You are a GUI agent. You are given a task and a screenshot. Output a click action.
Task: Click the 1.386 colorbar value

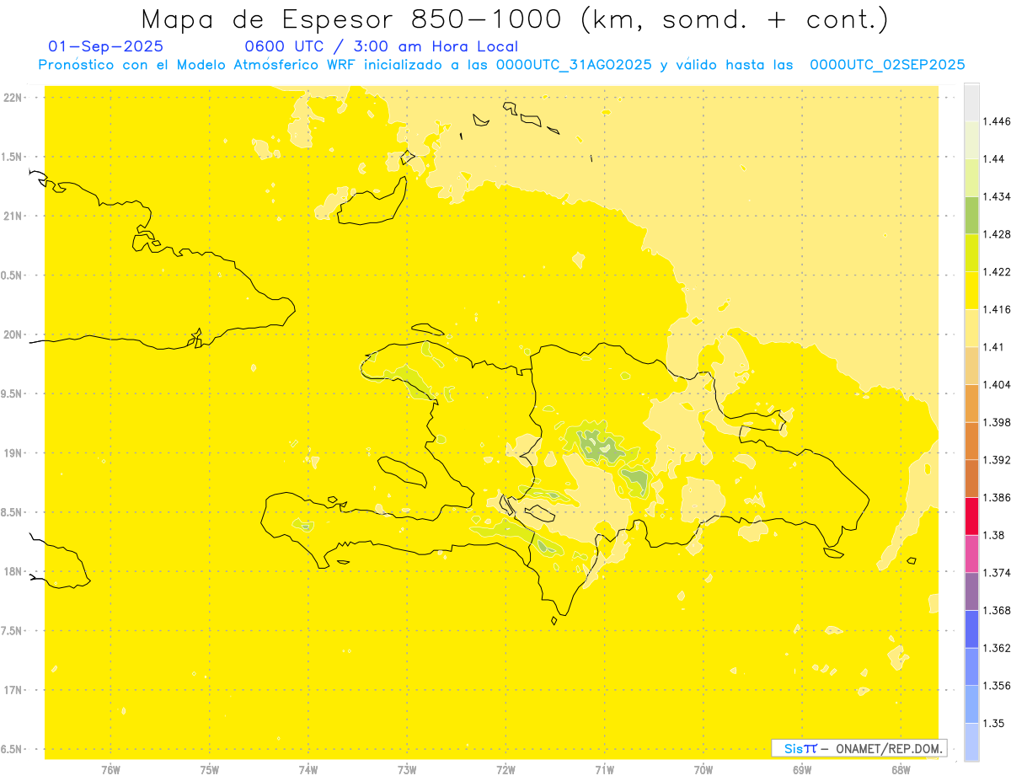coord(997,498)
